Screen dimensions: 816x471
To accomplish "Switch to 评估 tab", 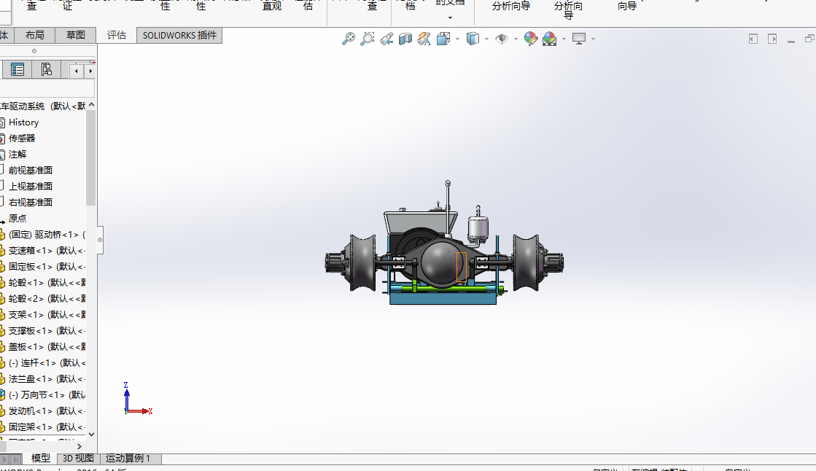I will coord(117,35).
